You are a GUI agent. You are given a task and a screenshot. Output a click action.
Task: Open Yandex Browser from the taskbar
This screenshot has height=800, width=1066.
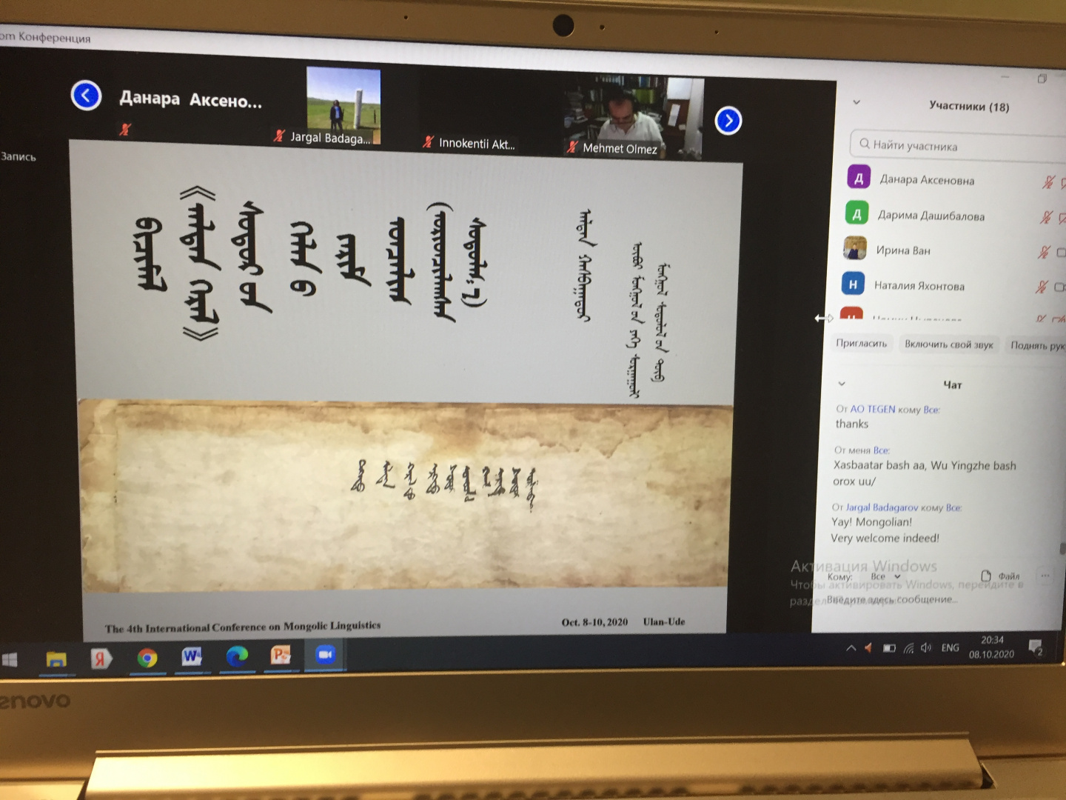pyautogui.click(x=101, y=658)
